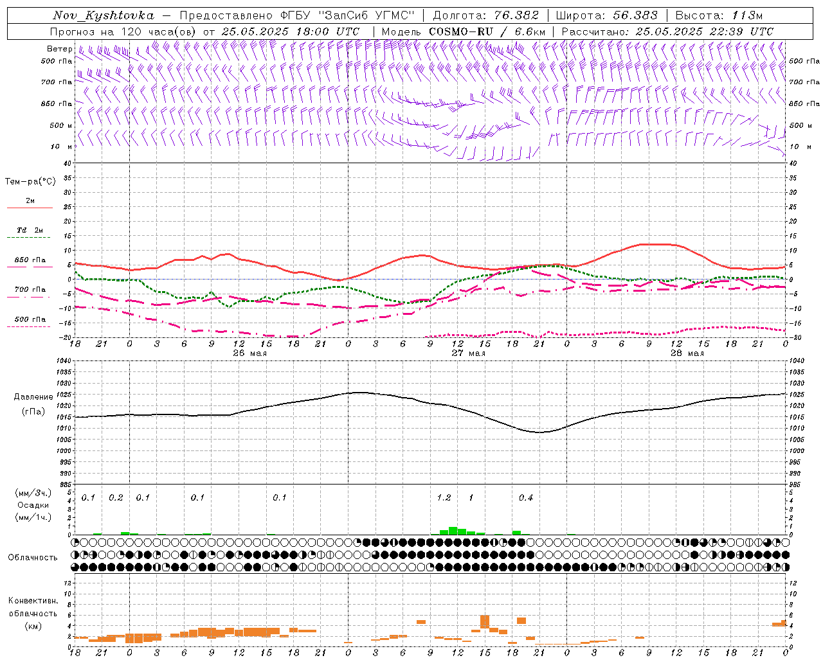Click the 27 мая date label
This screenshot has height=658, width=823.
pyautogui.click(x=468, y=353)
